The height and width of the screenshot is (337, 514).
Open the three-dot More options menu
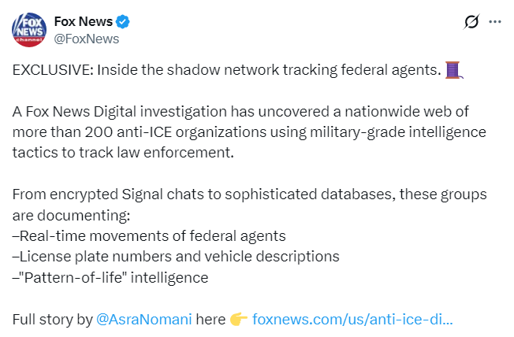(495, 22)
